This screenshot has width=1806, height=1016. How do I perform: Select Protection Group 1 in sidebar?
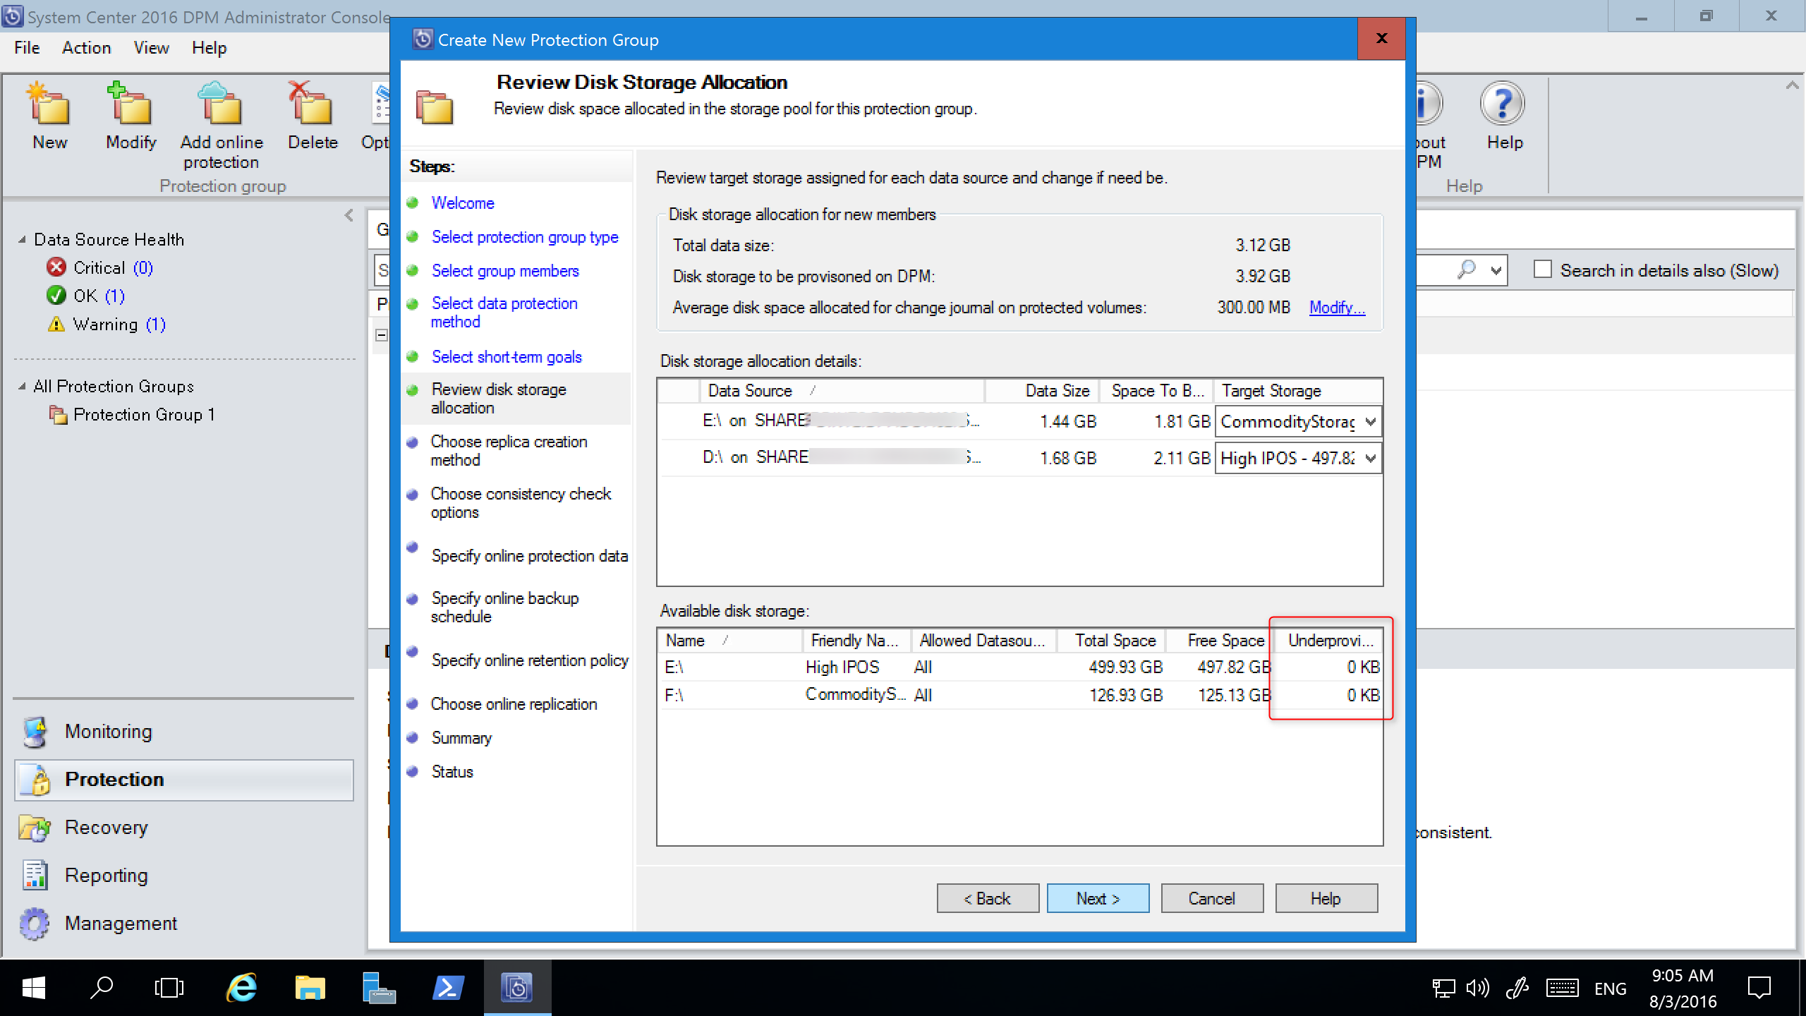[x=146, y=413]
